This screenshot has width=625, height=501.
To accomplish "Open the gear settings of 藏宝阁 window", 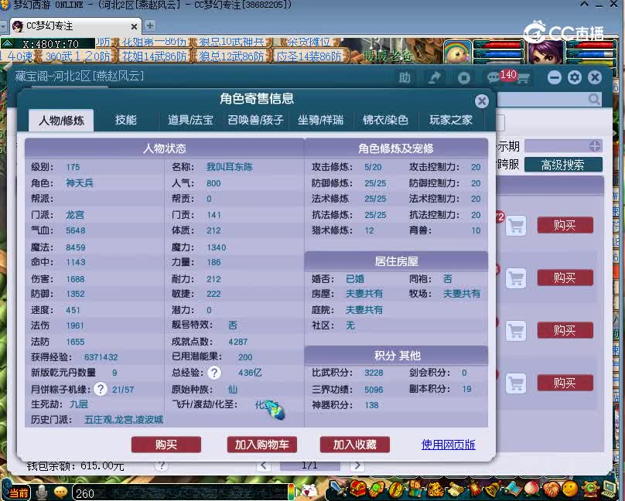I will (575, 77).
